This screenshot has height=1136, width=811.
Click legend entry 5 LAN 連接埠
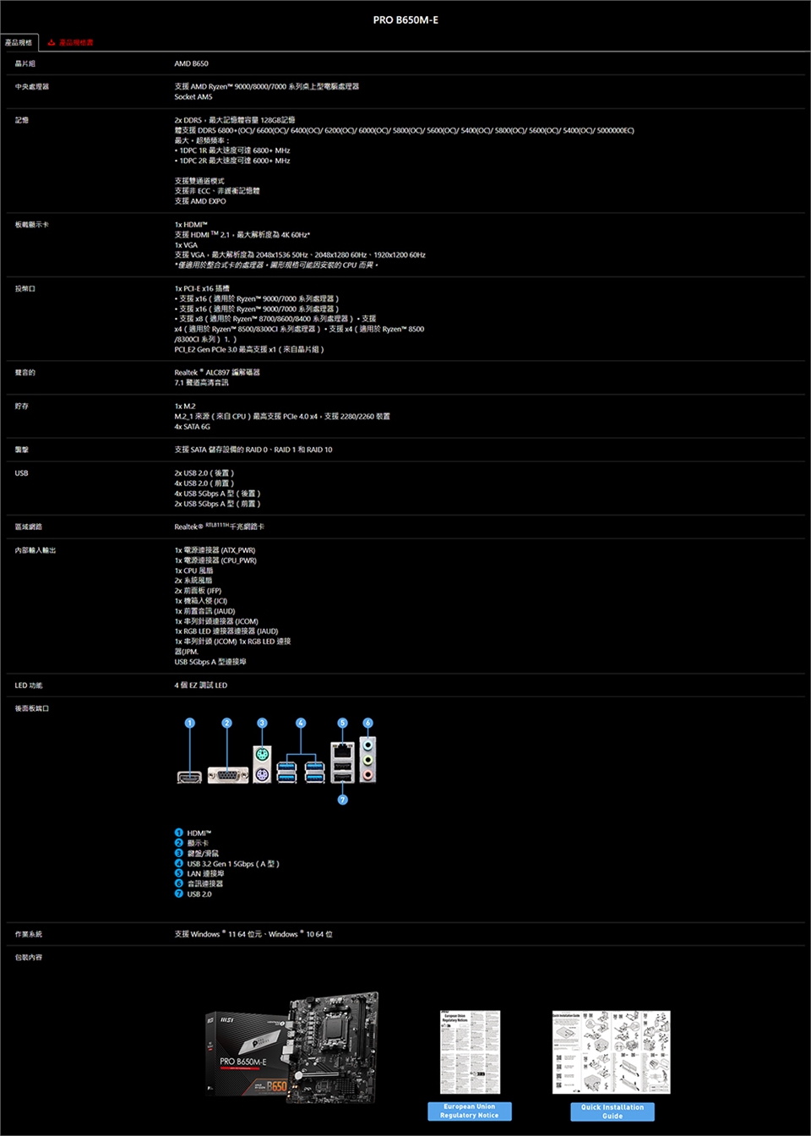tap(205, 873)
